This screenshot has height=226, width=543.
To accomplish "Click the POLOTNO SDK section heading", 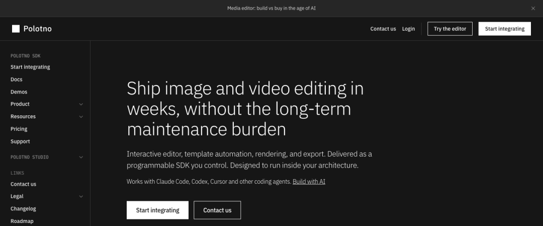I will [26, 56].
